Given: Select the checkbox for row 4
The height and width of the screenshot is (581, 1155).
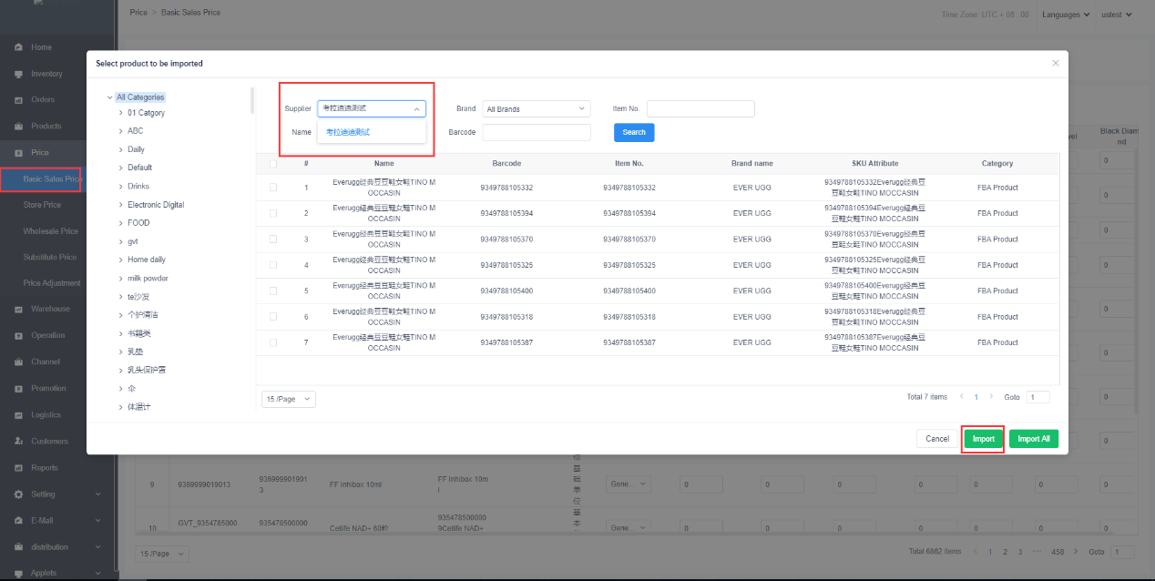Looking at the screenshot, I should tap(273, 265).
